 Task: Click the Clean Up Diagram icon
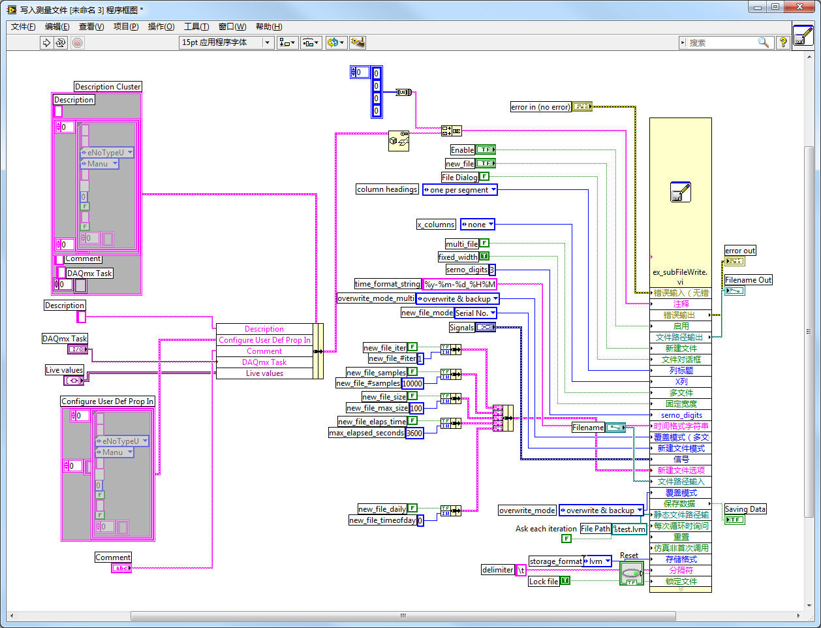click(x=357, y=42)
